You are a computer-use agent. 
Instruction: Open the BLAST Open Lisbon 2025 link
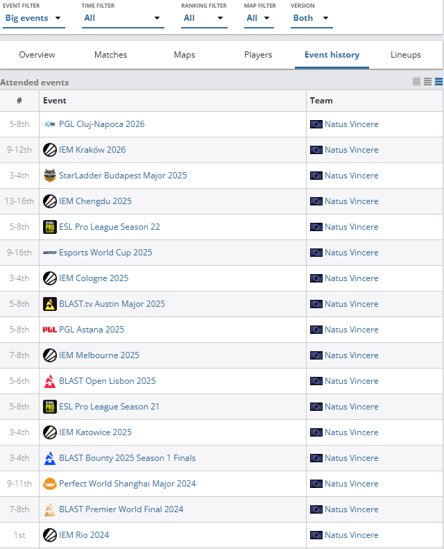108,381
